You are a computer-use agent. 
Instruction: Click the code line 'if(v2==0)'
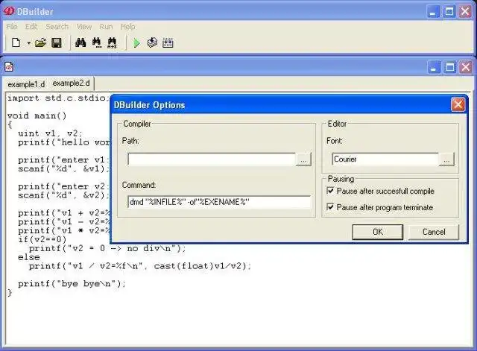coord(42,239)
